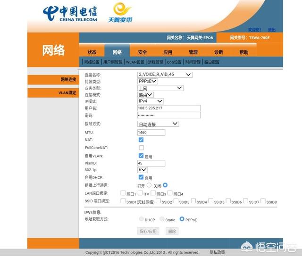
Task: Click the China Telecom logo
Action: click(x=70, y=14)
